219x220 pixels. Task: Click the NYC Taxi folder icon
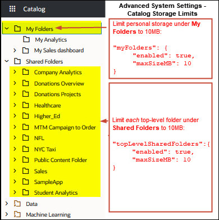(x=25, y=149)
